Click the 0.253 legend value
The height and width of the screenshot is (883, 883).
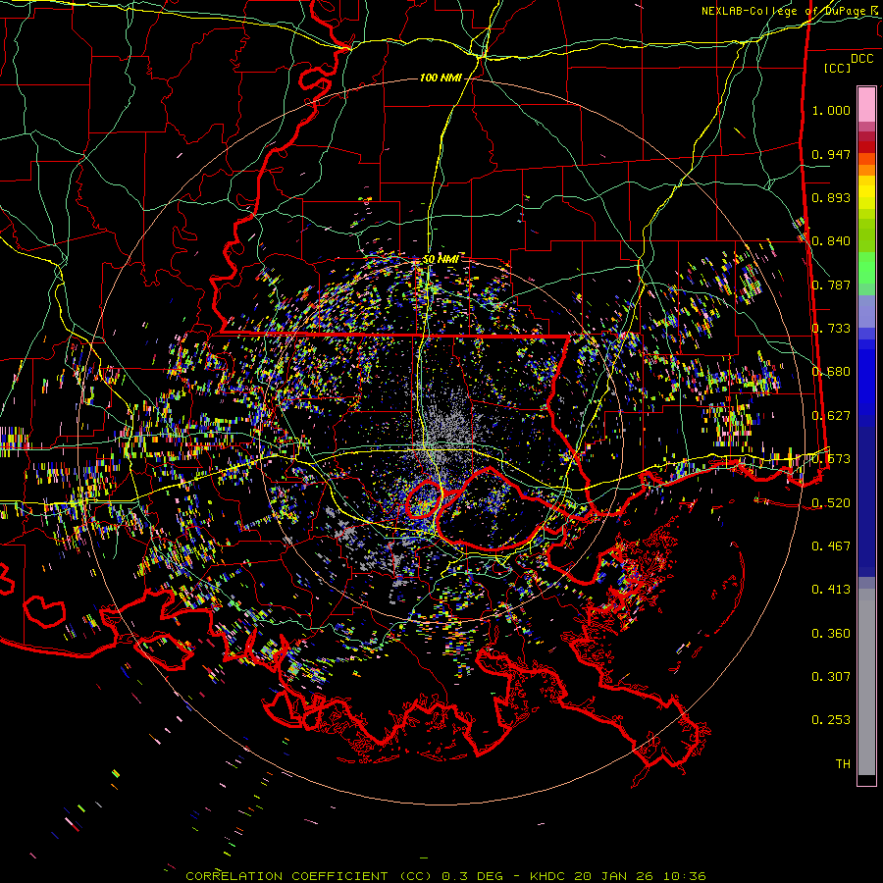(x=831, y=720)
